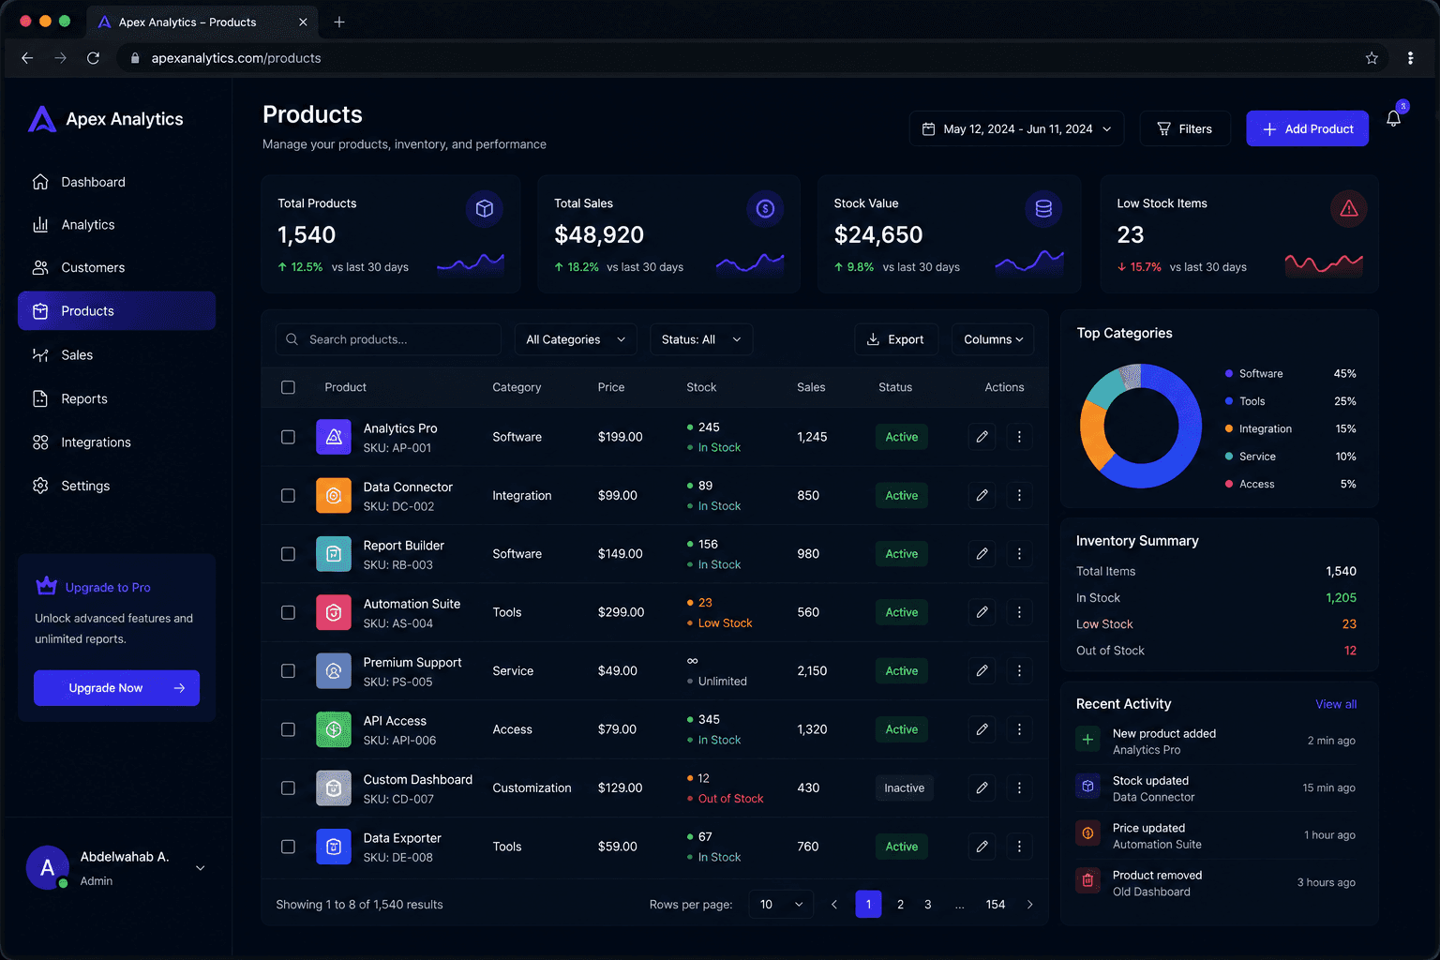
Task: Focus the Search products input field
Action: (x=388, y=339)
